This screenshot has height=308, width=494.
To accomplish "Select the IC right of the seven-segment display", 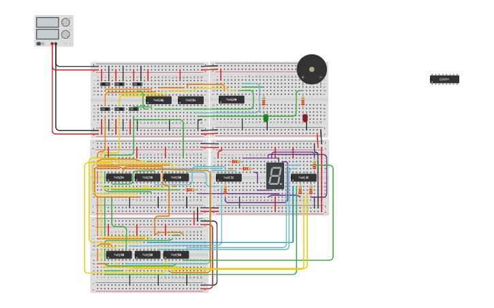I will coord(304,177).
